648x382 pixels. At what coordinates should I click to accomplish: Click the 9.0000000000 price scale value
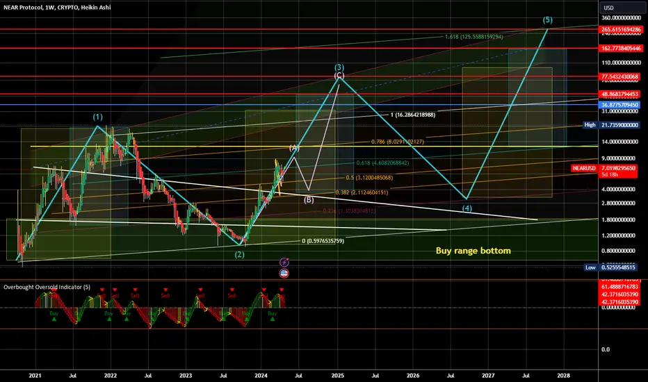618,158
